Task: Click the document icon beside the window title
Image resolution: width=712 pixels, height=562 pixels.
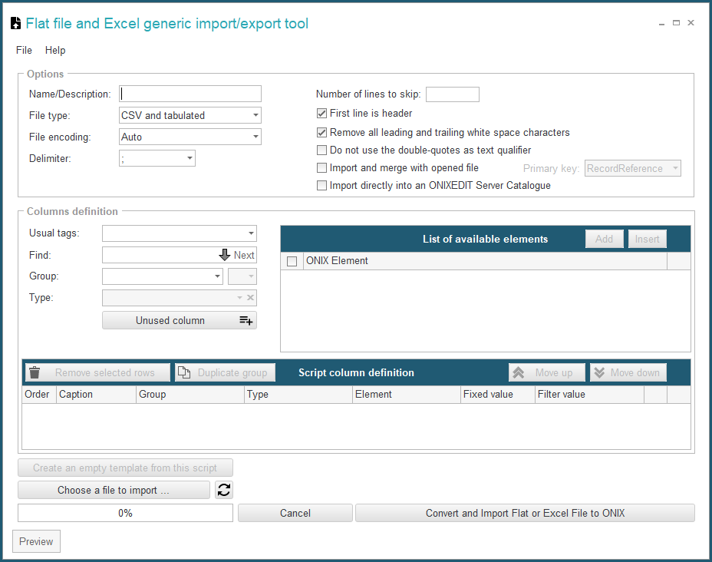Action: 16,23
